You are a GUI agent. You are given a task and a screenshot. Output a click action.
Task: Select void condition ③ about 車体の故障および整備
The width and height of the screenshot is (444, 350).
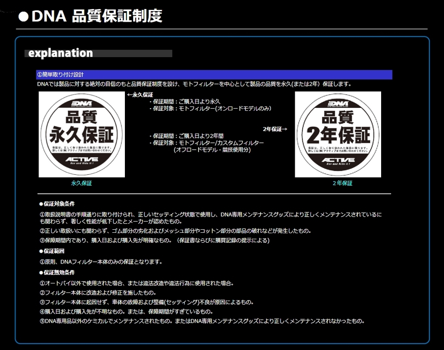147,302
